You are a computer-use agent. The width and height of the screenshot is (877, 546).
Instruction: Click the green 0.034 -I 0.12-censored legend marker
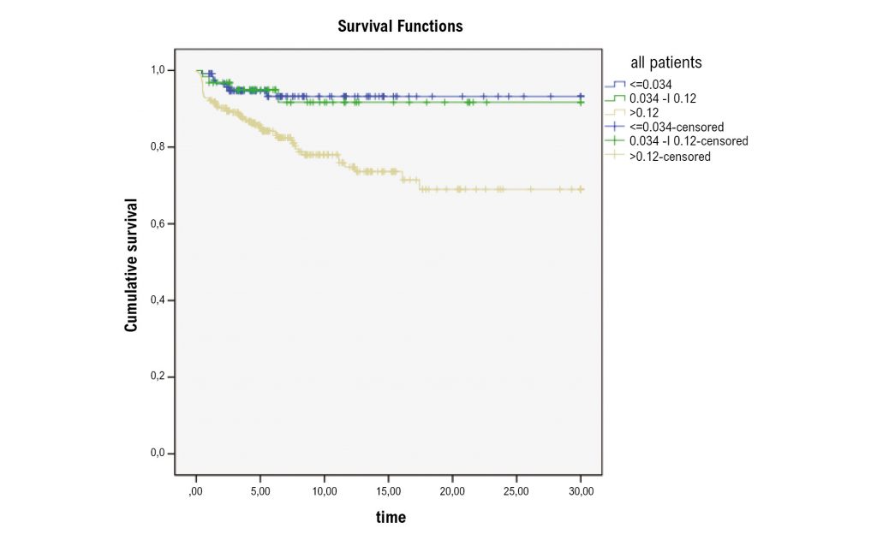click(610, 140)
